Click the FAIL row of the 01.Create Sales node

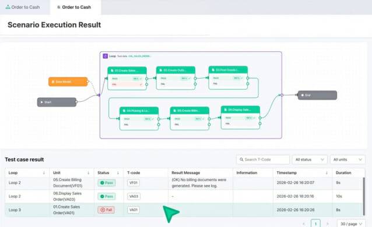127,84
